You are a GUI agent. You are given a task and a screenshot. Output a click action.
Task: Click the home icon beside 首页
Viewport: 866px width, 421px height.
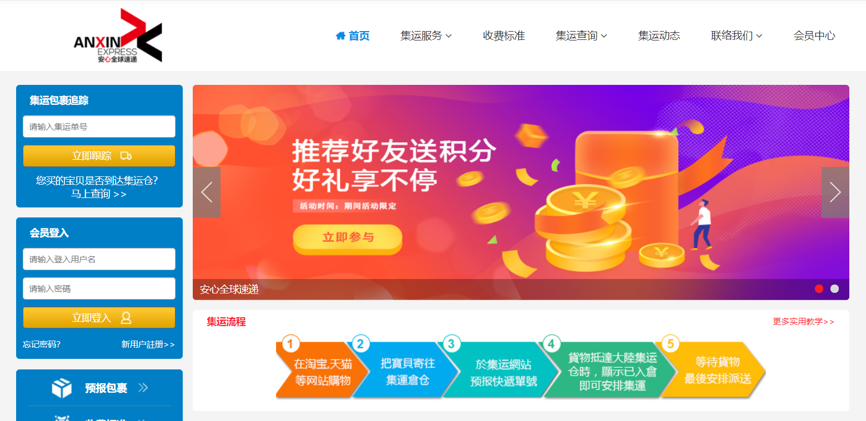pos(341,35)
